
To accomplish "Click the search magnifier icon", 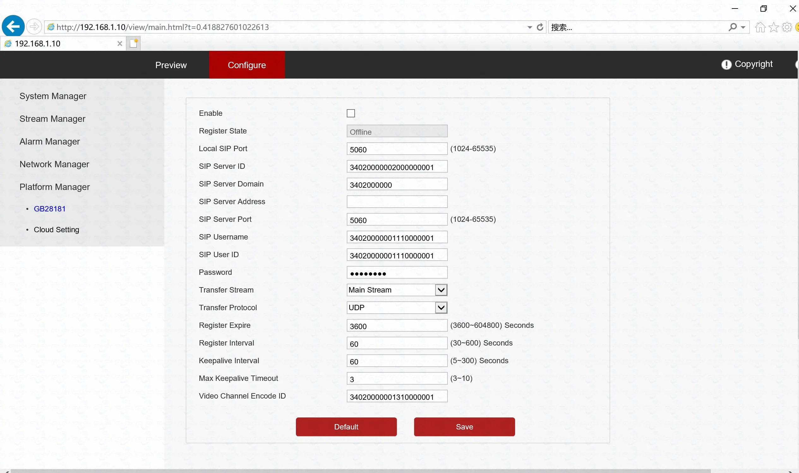I will pos(733,27).
